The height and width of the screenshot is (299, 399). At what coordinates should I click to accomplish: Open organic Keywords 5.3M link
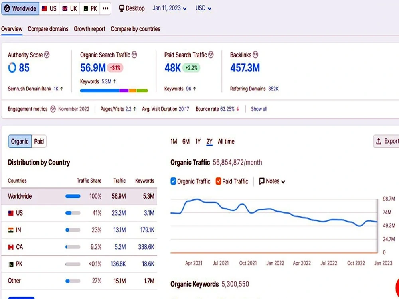[x=107, y=82]
